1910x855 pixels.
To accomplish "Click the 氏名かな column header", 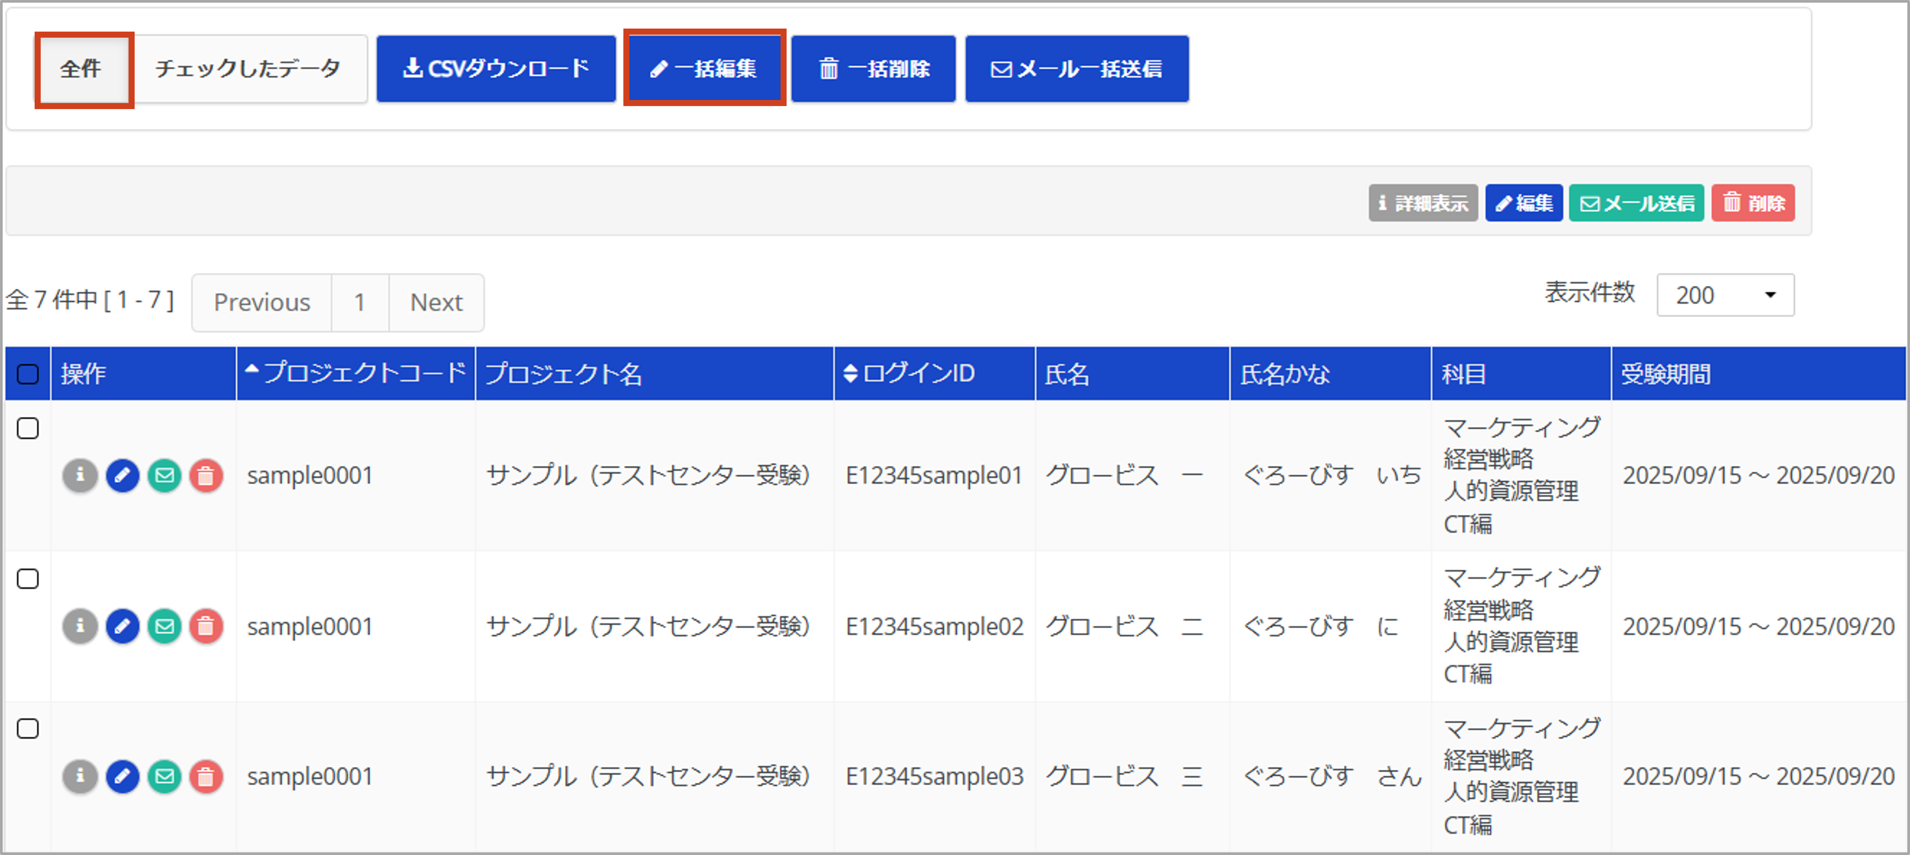I will coord(1330,373).
